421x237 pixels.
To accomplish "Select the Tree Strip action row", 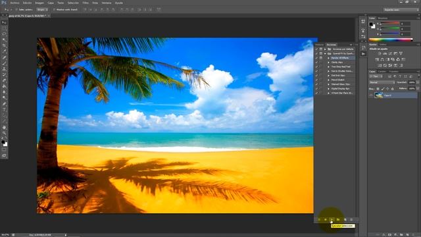I will [x=341, y=66].
